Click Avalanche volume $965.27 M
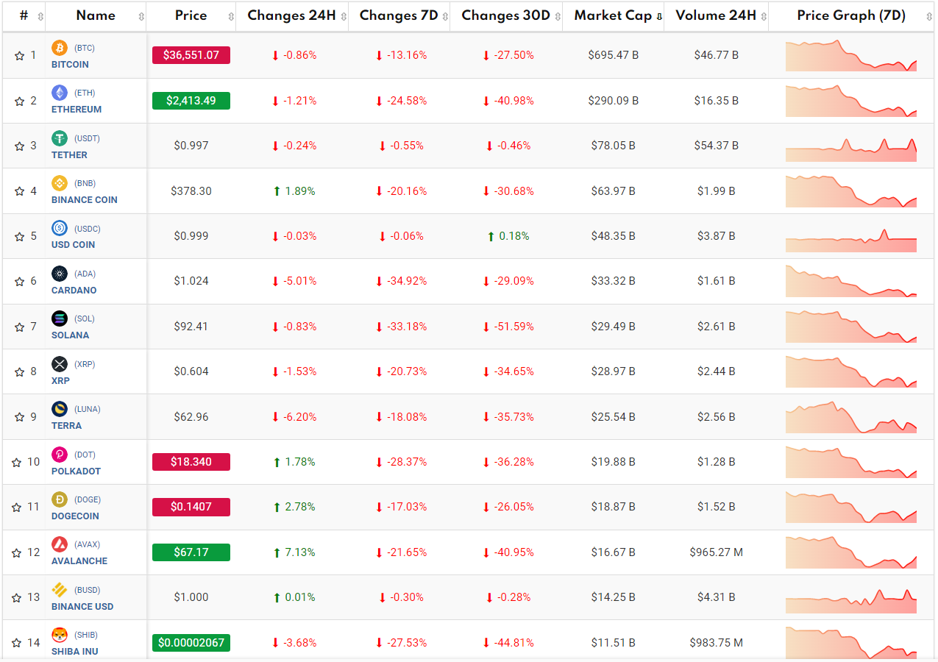The image size is (938, 662). tap(717, 552)
